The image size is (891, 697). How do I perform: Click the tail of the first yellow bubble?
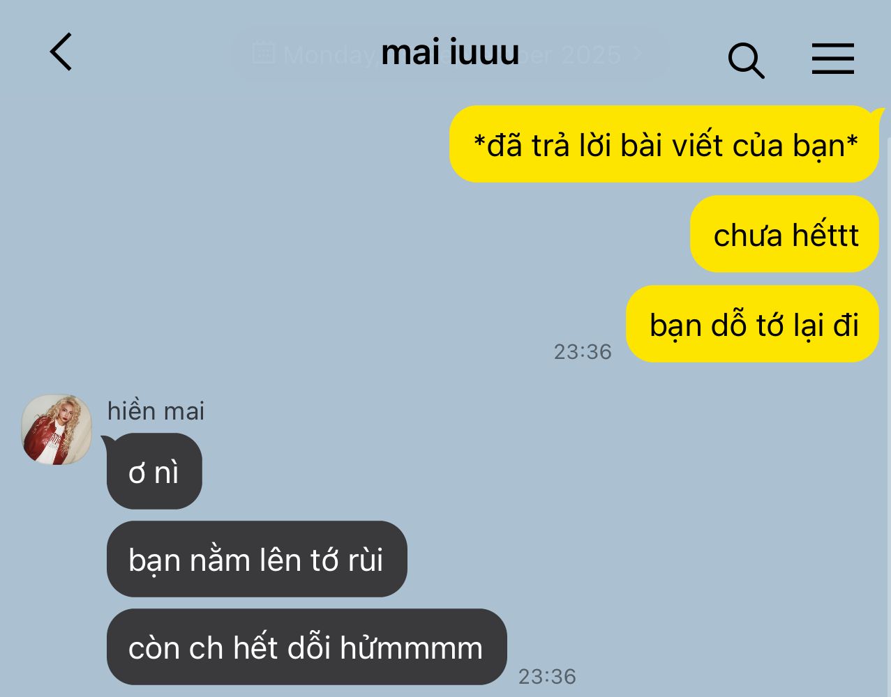877,114
